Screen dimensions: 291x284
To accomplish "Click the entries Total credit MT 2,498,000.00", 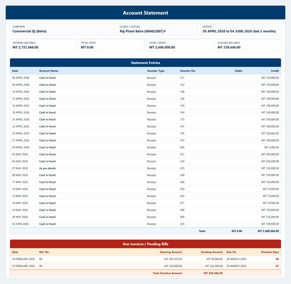I will (x=268, y=231).
